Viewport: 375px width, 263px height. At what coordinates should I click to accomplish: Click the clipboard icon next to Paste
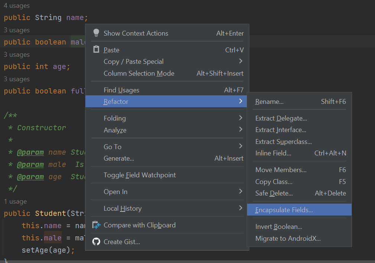96,49
